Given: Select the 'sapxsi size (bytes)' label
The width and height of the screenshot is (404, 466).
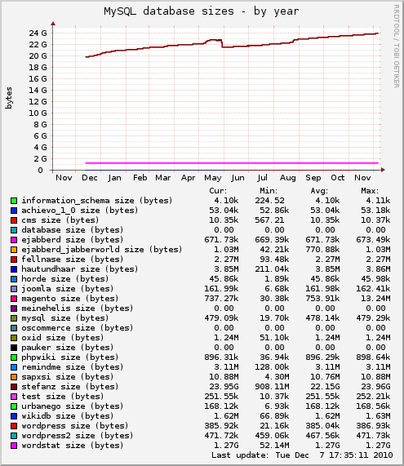Looking at the screenshot, I should click(68, 377).
